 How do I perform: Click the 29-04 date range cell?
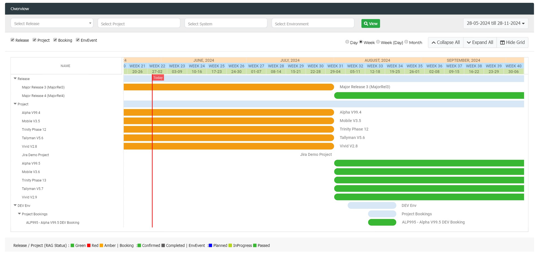(335, 72)
